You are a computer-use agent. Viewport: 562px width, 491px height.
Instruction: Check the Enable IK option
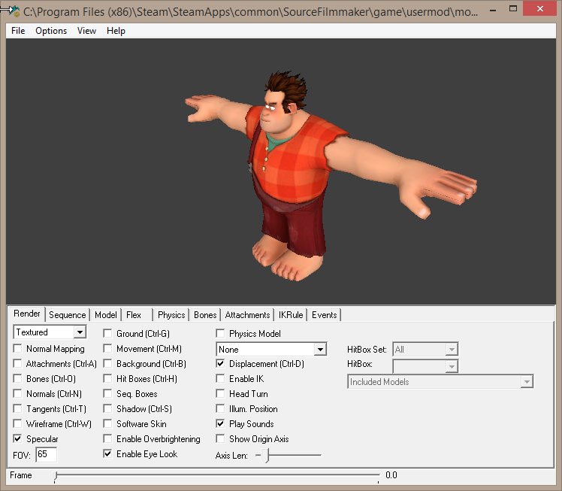(x=220, y=379)
